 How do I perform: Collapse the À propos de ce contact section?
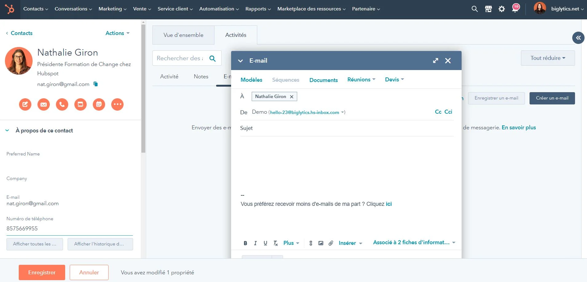[7, 131]
